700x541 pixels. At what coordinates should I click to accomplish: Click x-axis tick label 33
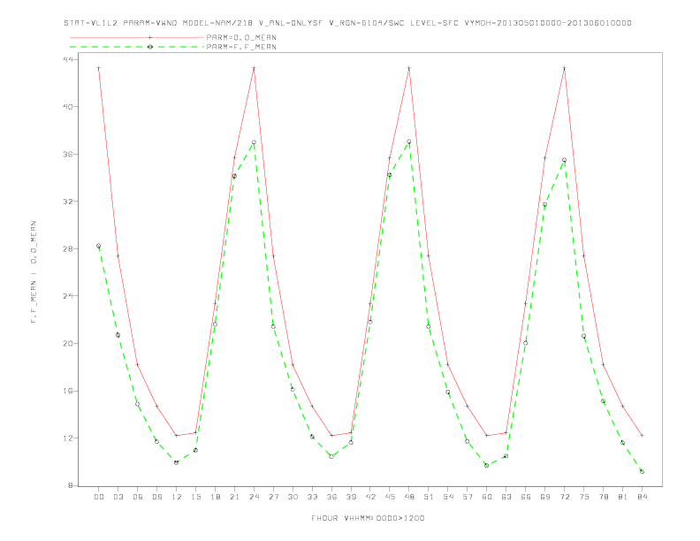point(312,497)
